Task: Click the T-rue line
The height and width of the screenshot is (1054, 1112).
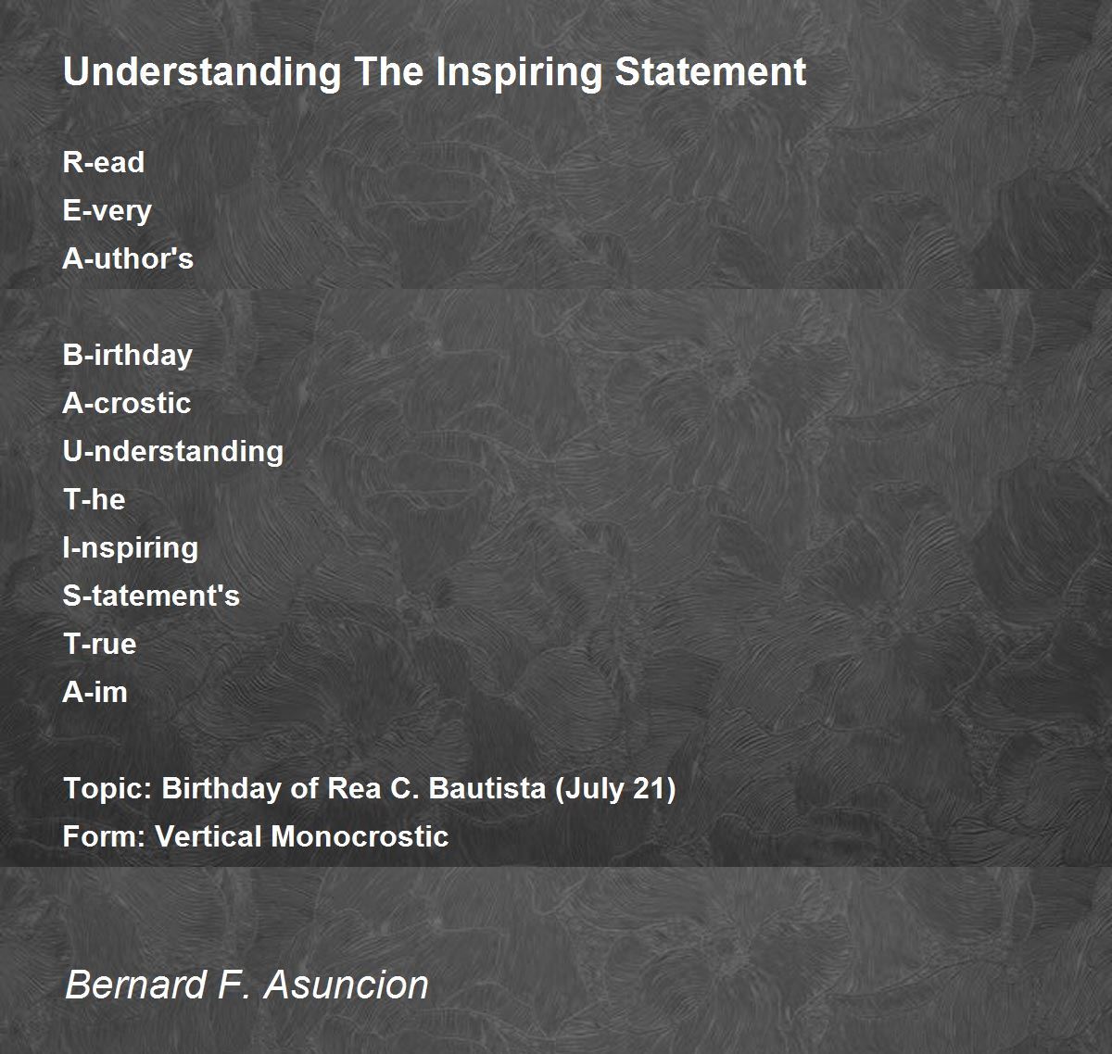Action: point(100,644)
